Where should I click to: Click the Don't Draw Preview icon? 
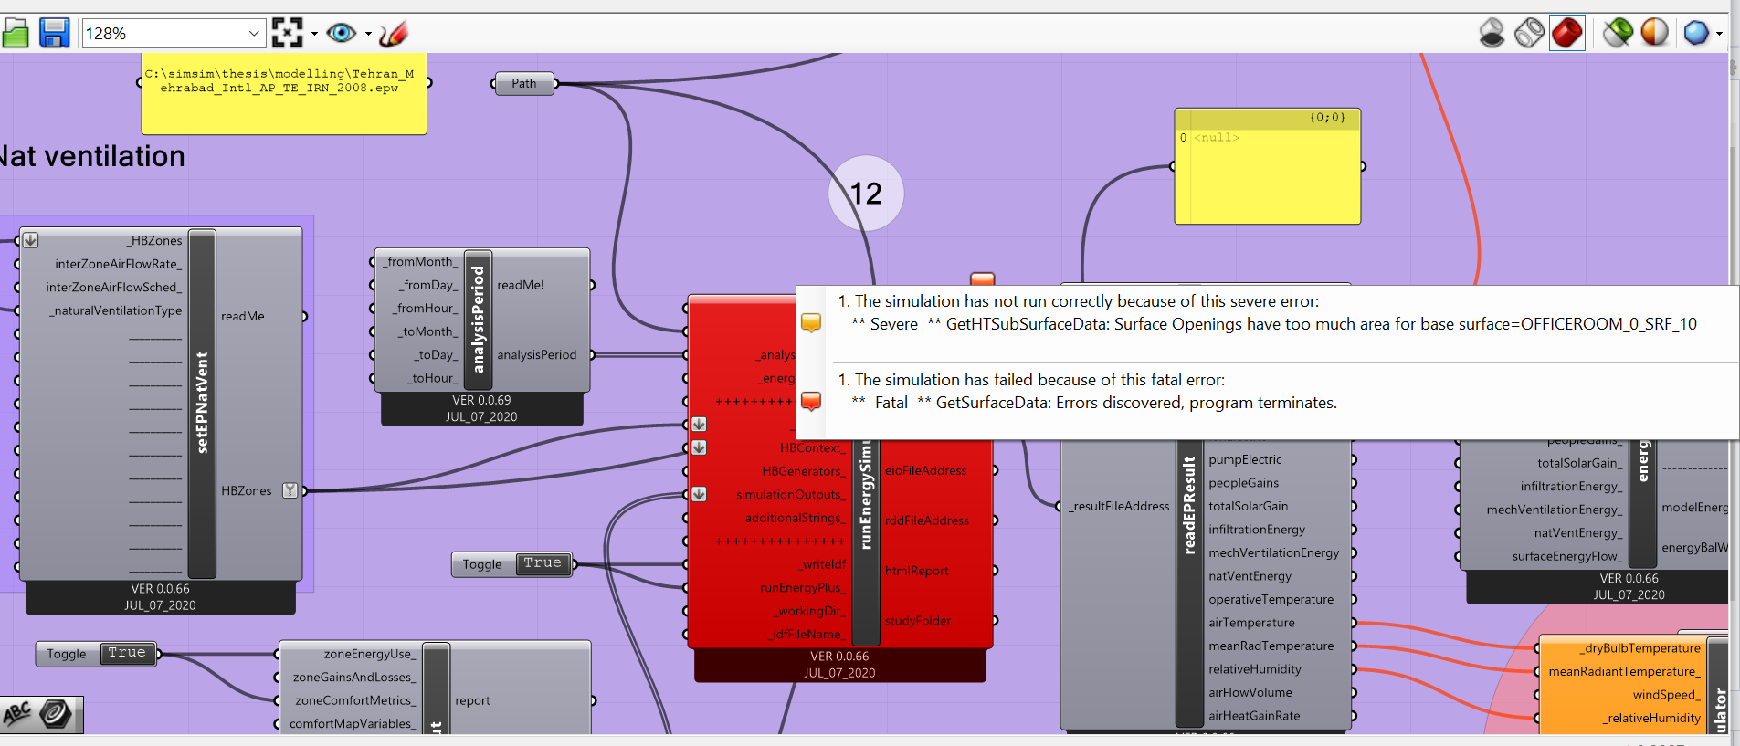pos(1492,34)
